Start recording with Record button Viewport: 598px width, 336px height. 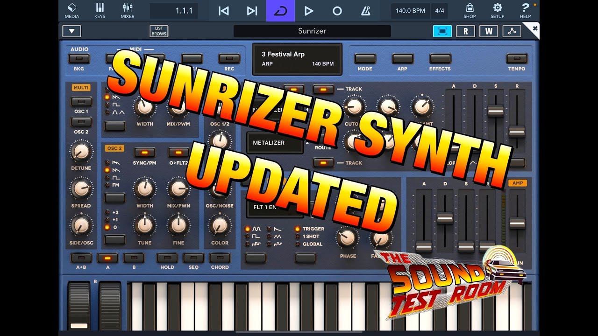tap(337, 11)
